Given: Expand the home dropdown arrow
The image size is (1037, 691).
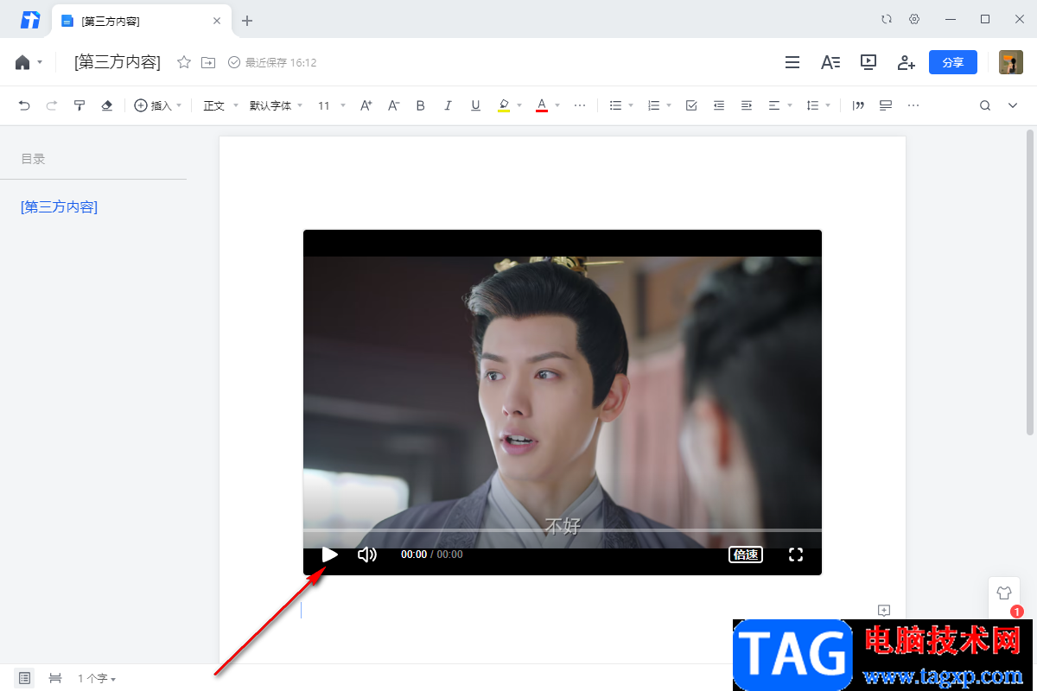Looking at the screenshot, I should [40, 63].
